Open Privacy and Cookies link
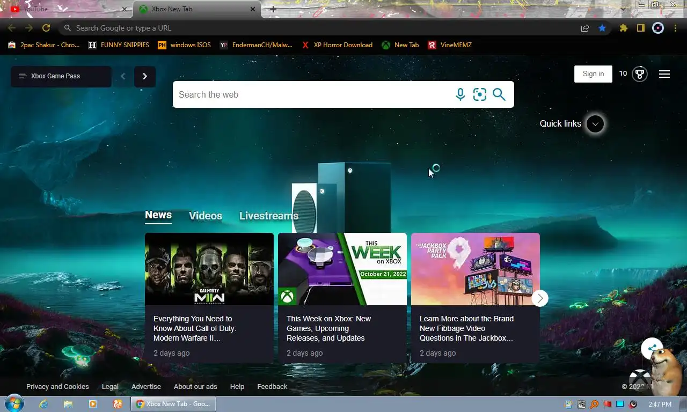The width and height of the screenshot is (687, 412). tap(57, 386)
